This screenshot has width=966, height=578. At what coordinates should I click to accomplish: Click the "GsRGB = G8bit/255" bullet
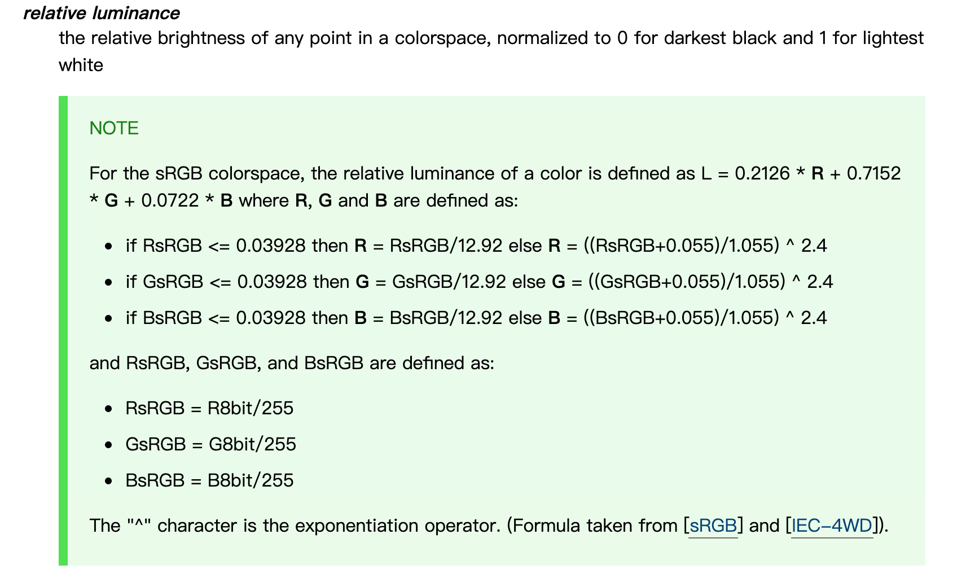point(210,444)
